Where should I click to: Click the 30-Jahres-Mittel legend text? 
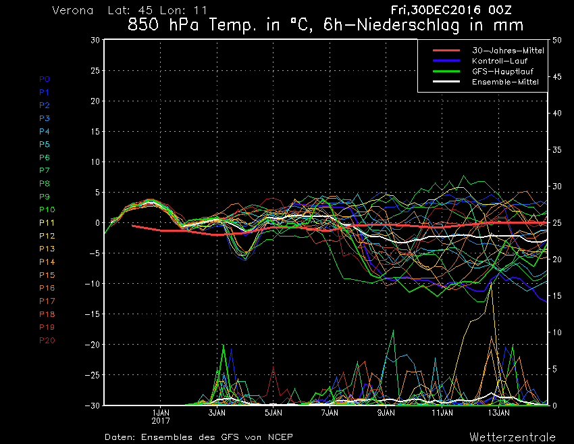508,51
